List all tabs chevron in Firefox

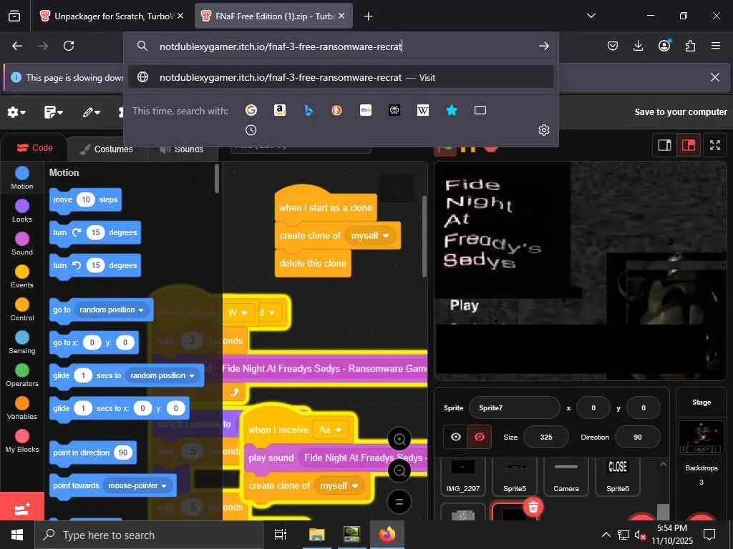591,16
